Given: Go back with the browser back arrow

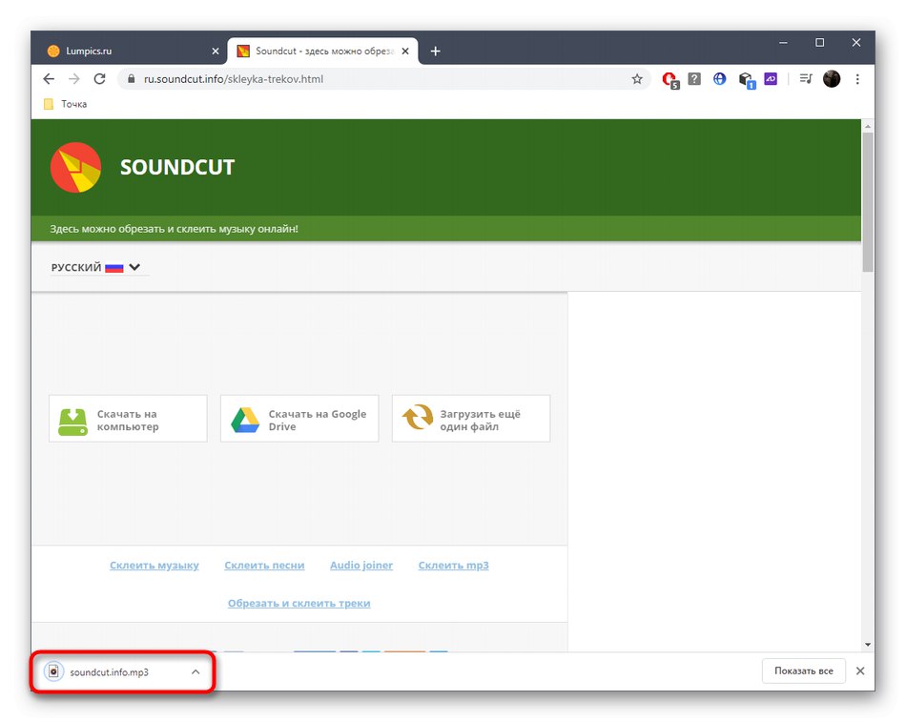Looking at the screenshot, I should [x=49, y=79].
